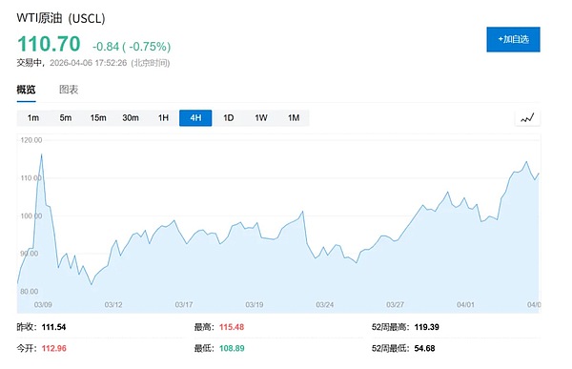Select the 1m interval
The width and height of the screenshot is (572, 369).
(x=33, y=118)
